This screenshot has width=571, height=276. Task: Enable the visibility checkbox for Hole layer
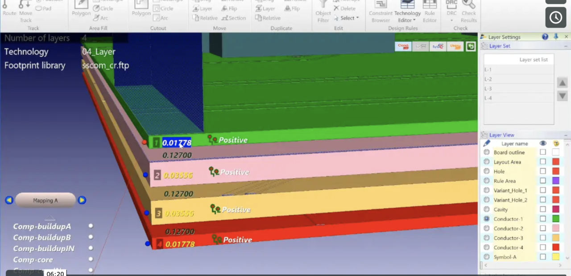[x=543, y=171]
